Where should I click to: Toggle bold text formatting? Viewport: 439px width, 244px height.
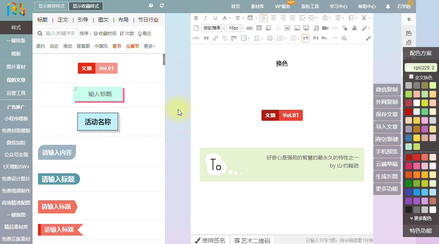196,18
